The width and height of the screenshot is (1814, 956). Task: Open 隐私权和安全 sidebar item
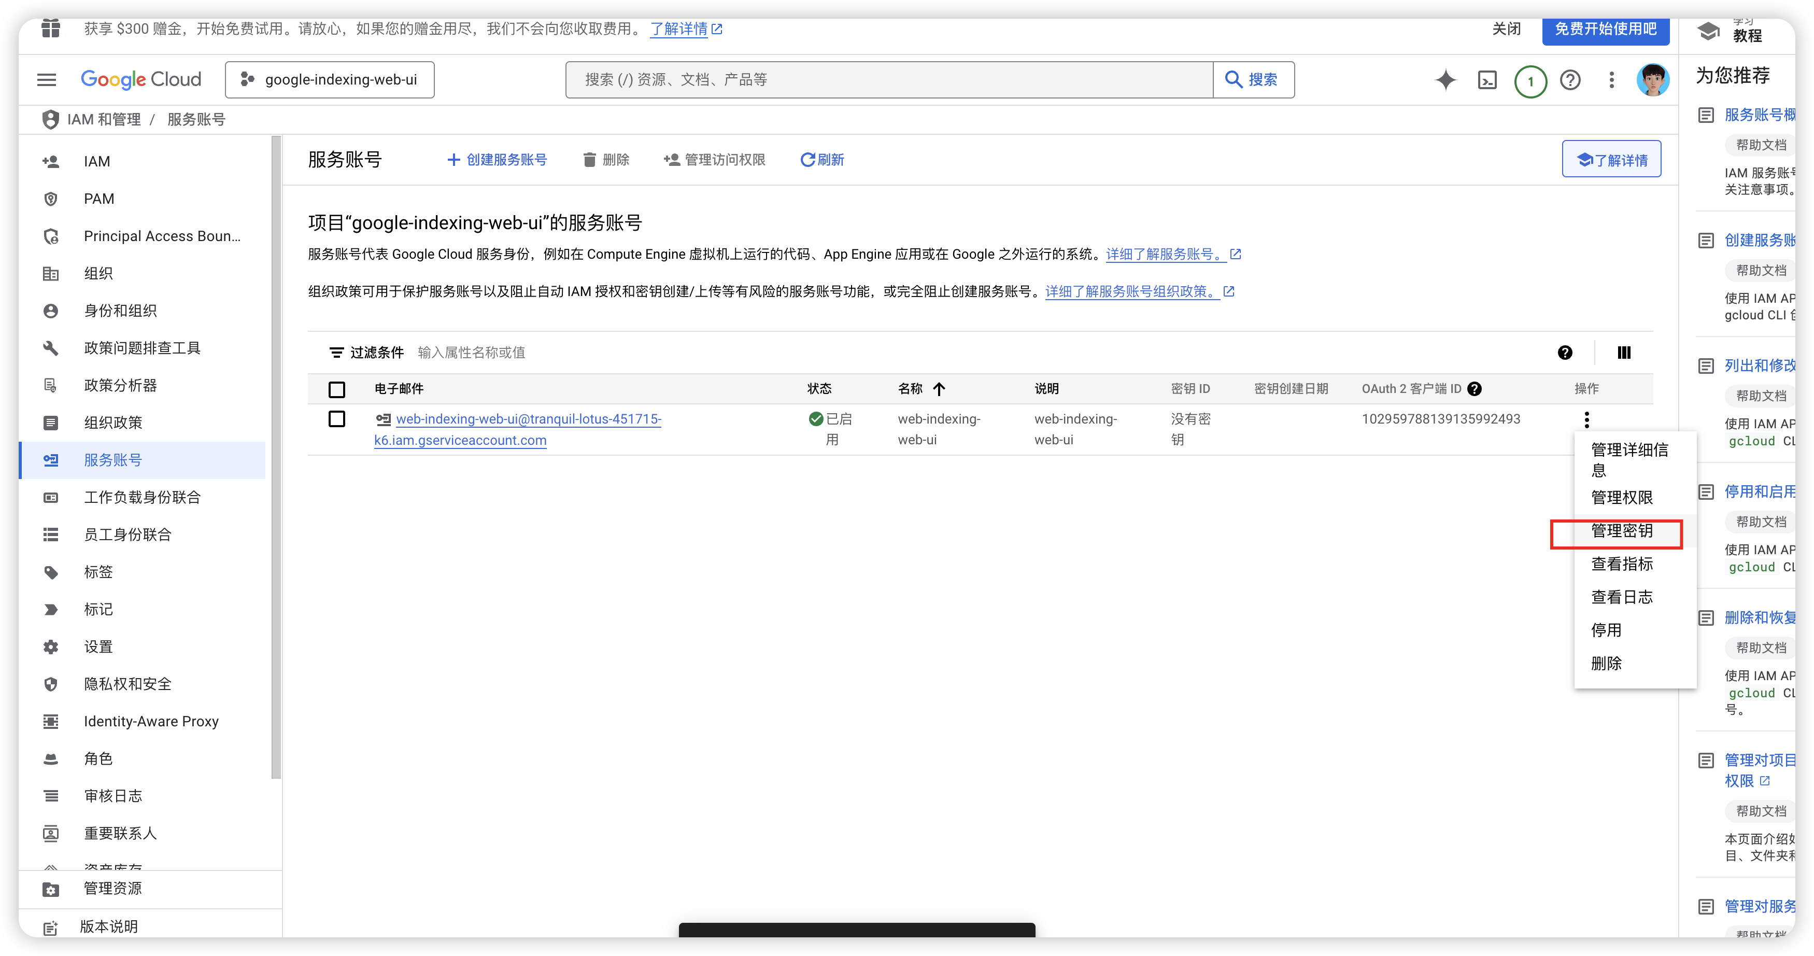pyautogui.click(x=142, y=684)
